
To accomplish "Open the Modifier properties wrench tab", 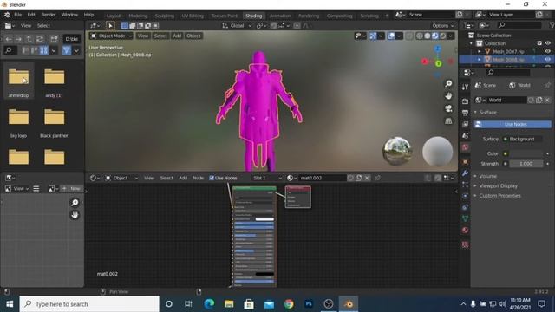I will tap(465, 173).
